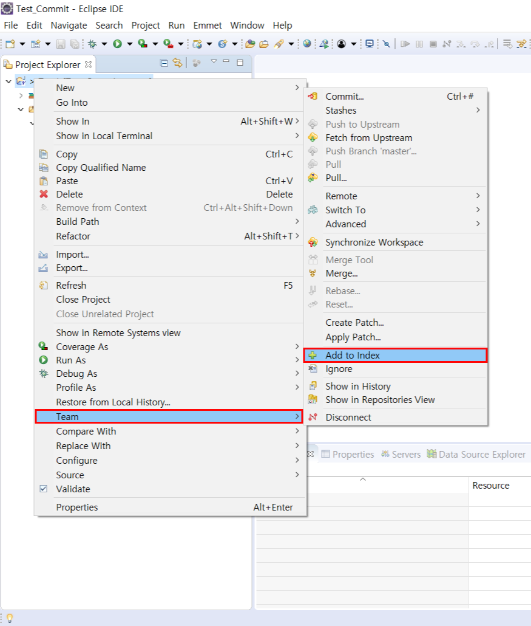Image resolution: width=531 pixels, height=626 pixels.
Task: Click the red Disconnect icon
Action: [313, 417]
